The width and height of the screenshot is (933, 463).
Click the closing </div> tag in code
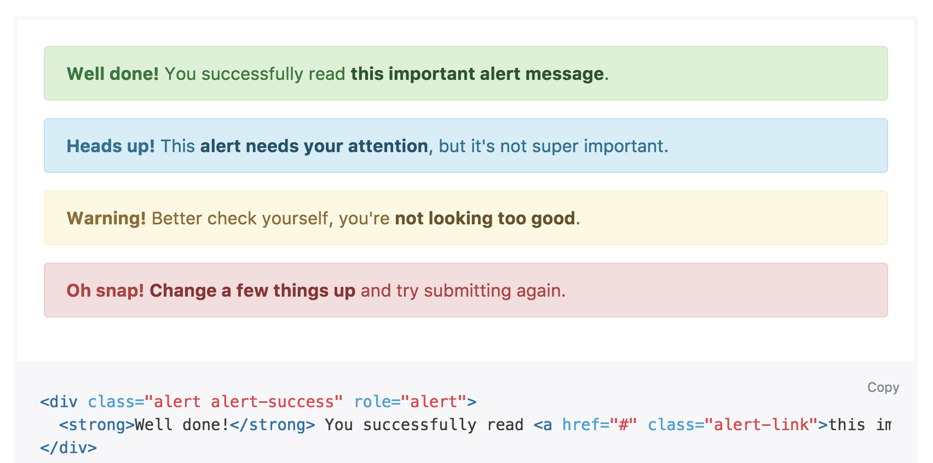point(68,448)
